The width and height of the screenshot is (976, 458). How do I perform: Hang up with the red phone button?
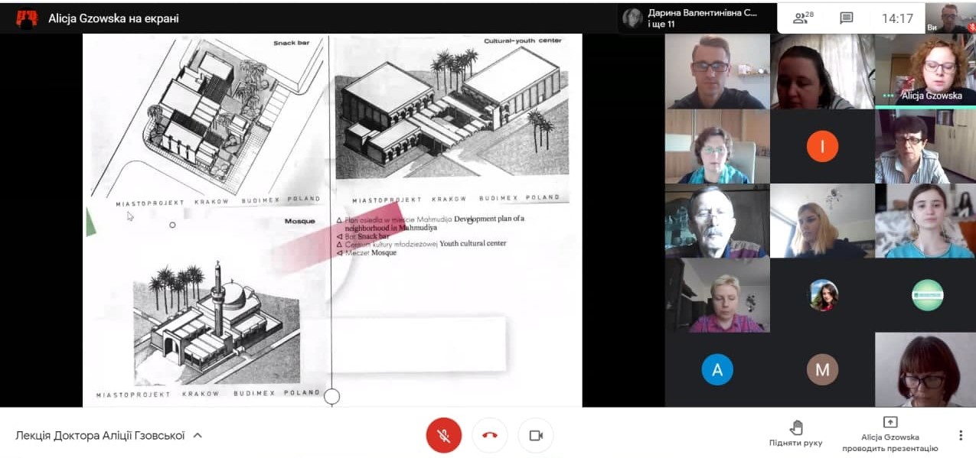coord(490,435)
